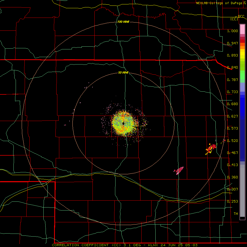Select the 0.467 scale value

(x=232, y=153)
